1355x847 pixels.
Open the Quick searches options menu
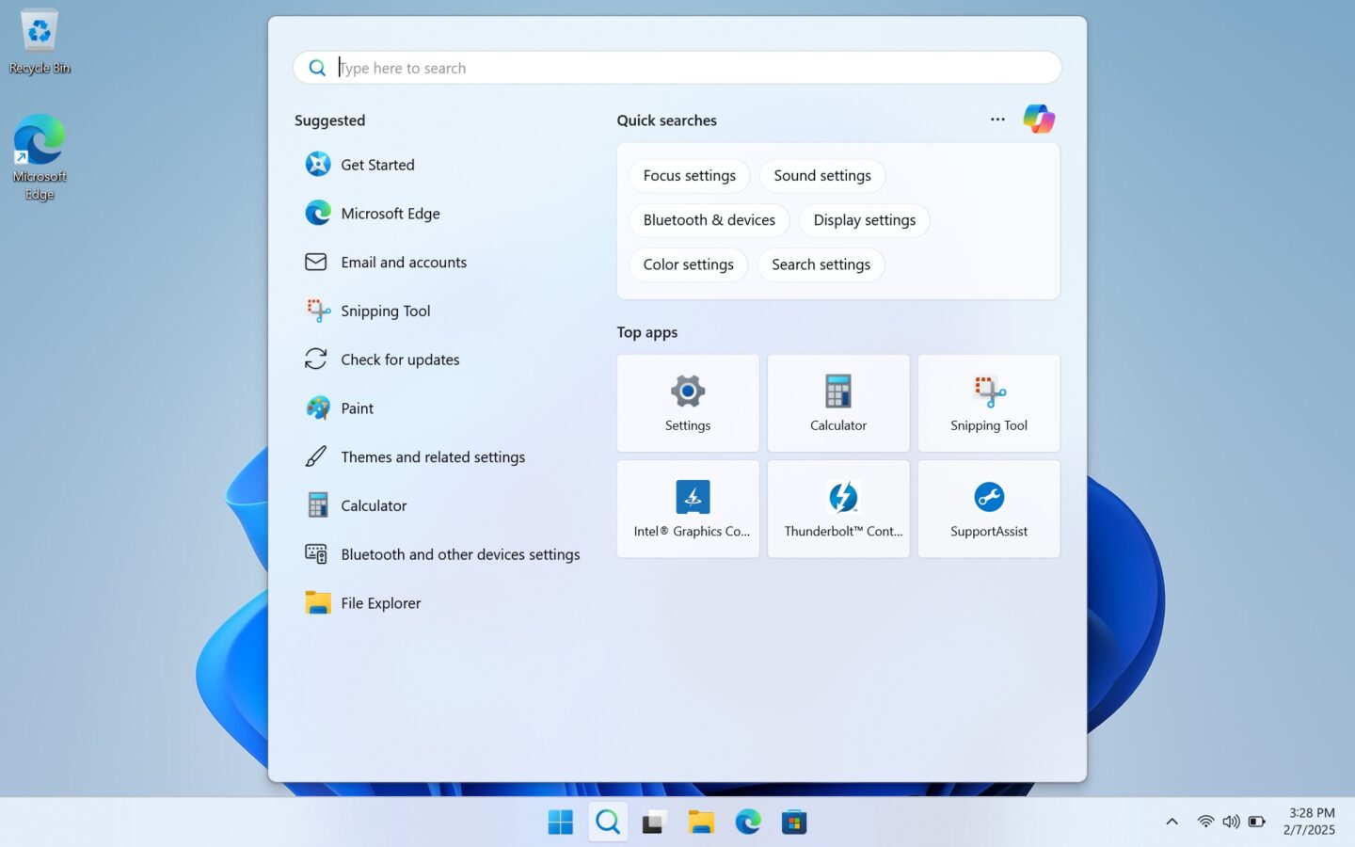[x=996, y=120]
